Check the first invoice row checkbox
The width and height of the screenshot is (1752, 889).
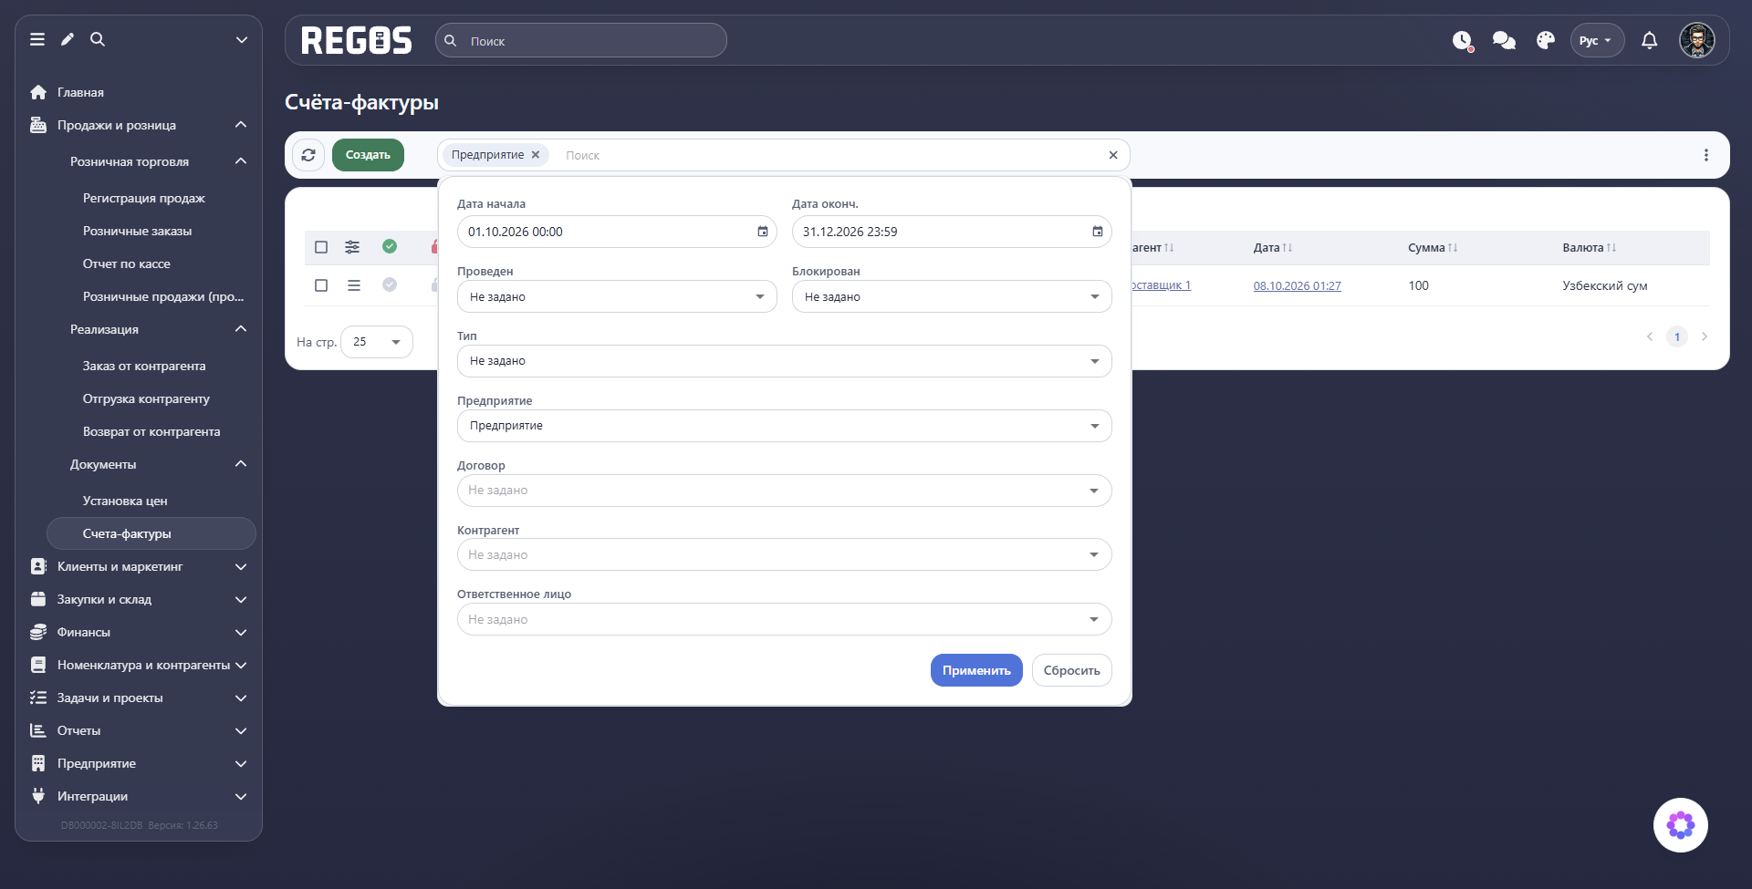[321, 285]
